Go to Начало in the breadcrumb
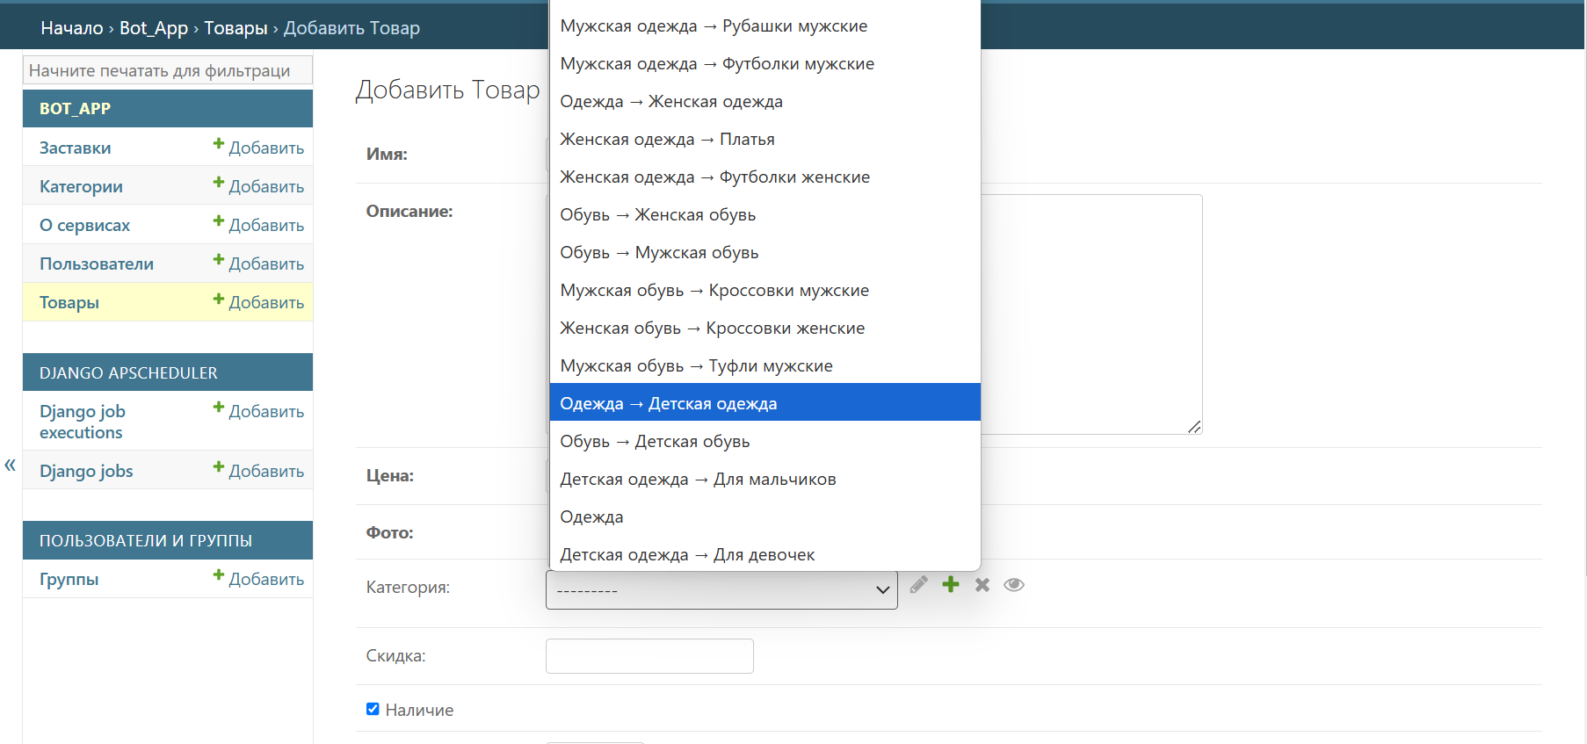 72,28
